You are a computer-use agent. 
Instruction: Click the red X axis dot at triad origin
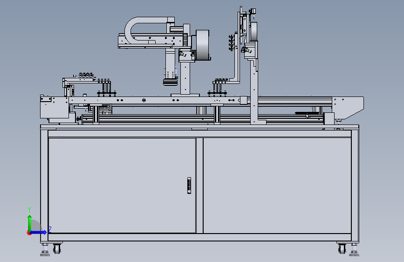click(28, 233)
